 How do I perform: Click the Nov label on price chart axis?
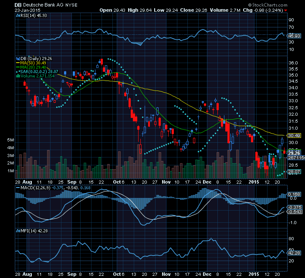(166, 182)
